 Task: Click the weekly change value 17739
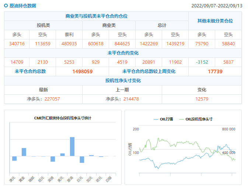pos(215,71)
